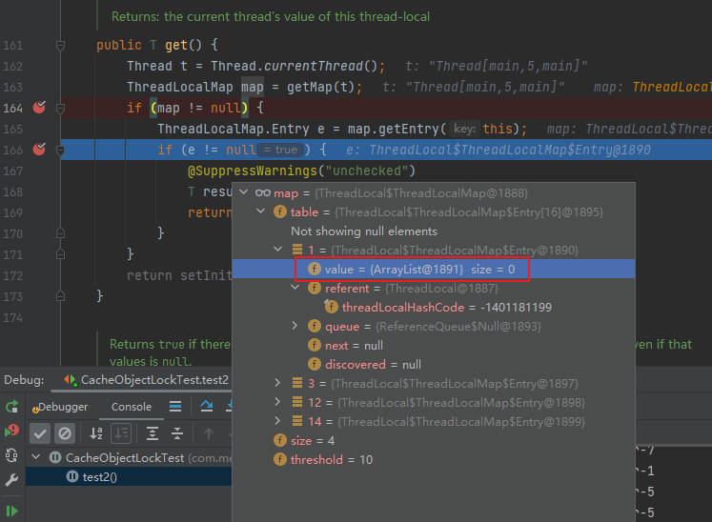This screenshot has height=522, width=712.
Task: Click line number 164 in gutter
Action: 12,108
